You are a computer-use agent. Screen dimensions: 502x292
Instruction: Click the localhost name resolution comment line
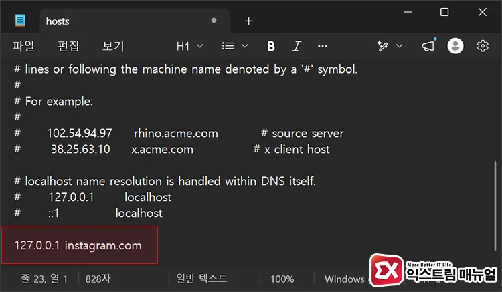pos(165,181)
